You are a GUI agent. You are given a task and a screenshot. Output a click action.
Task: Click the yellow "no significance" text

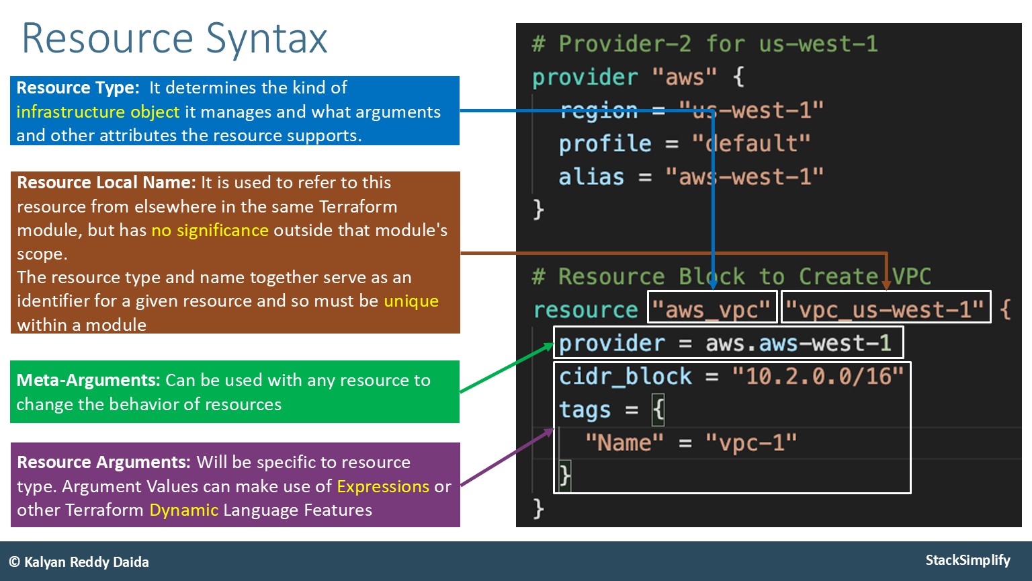click(210, 230)
